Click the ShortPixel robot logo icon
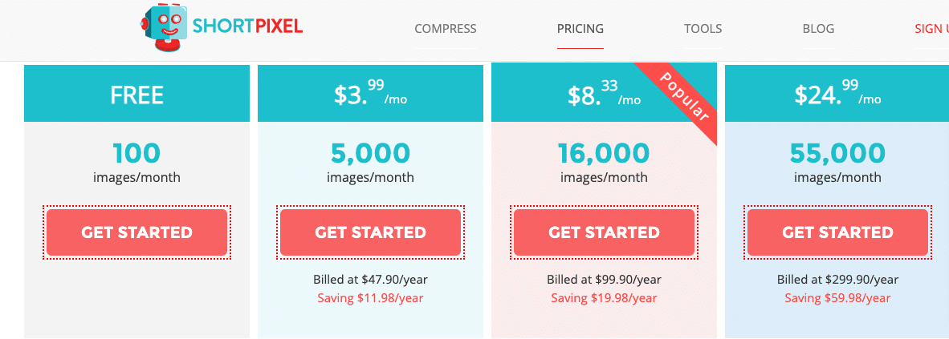Image resolution: width=949 pixels, height=339 pixels. click(x=165, y=28)
